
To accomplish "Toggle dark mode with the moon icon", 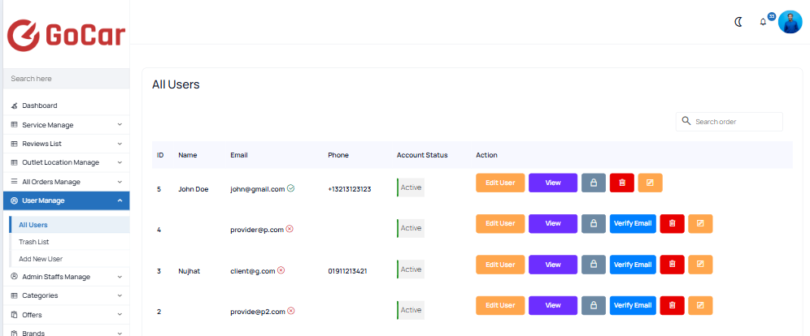I will point(738,22).
